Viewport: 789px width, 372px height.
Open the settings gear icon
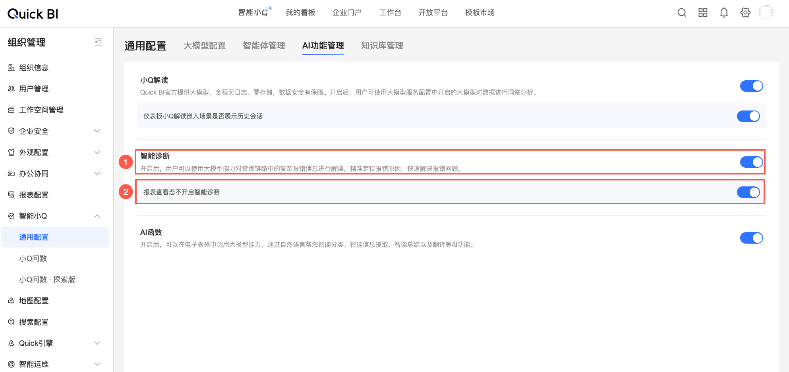click(x=745, y=13)
